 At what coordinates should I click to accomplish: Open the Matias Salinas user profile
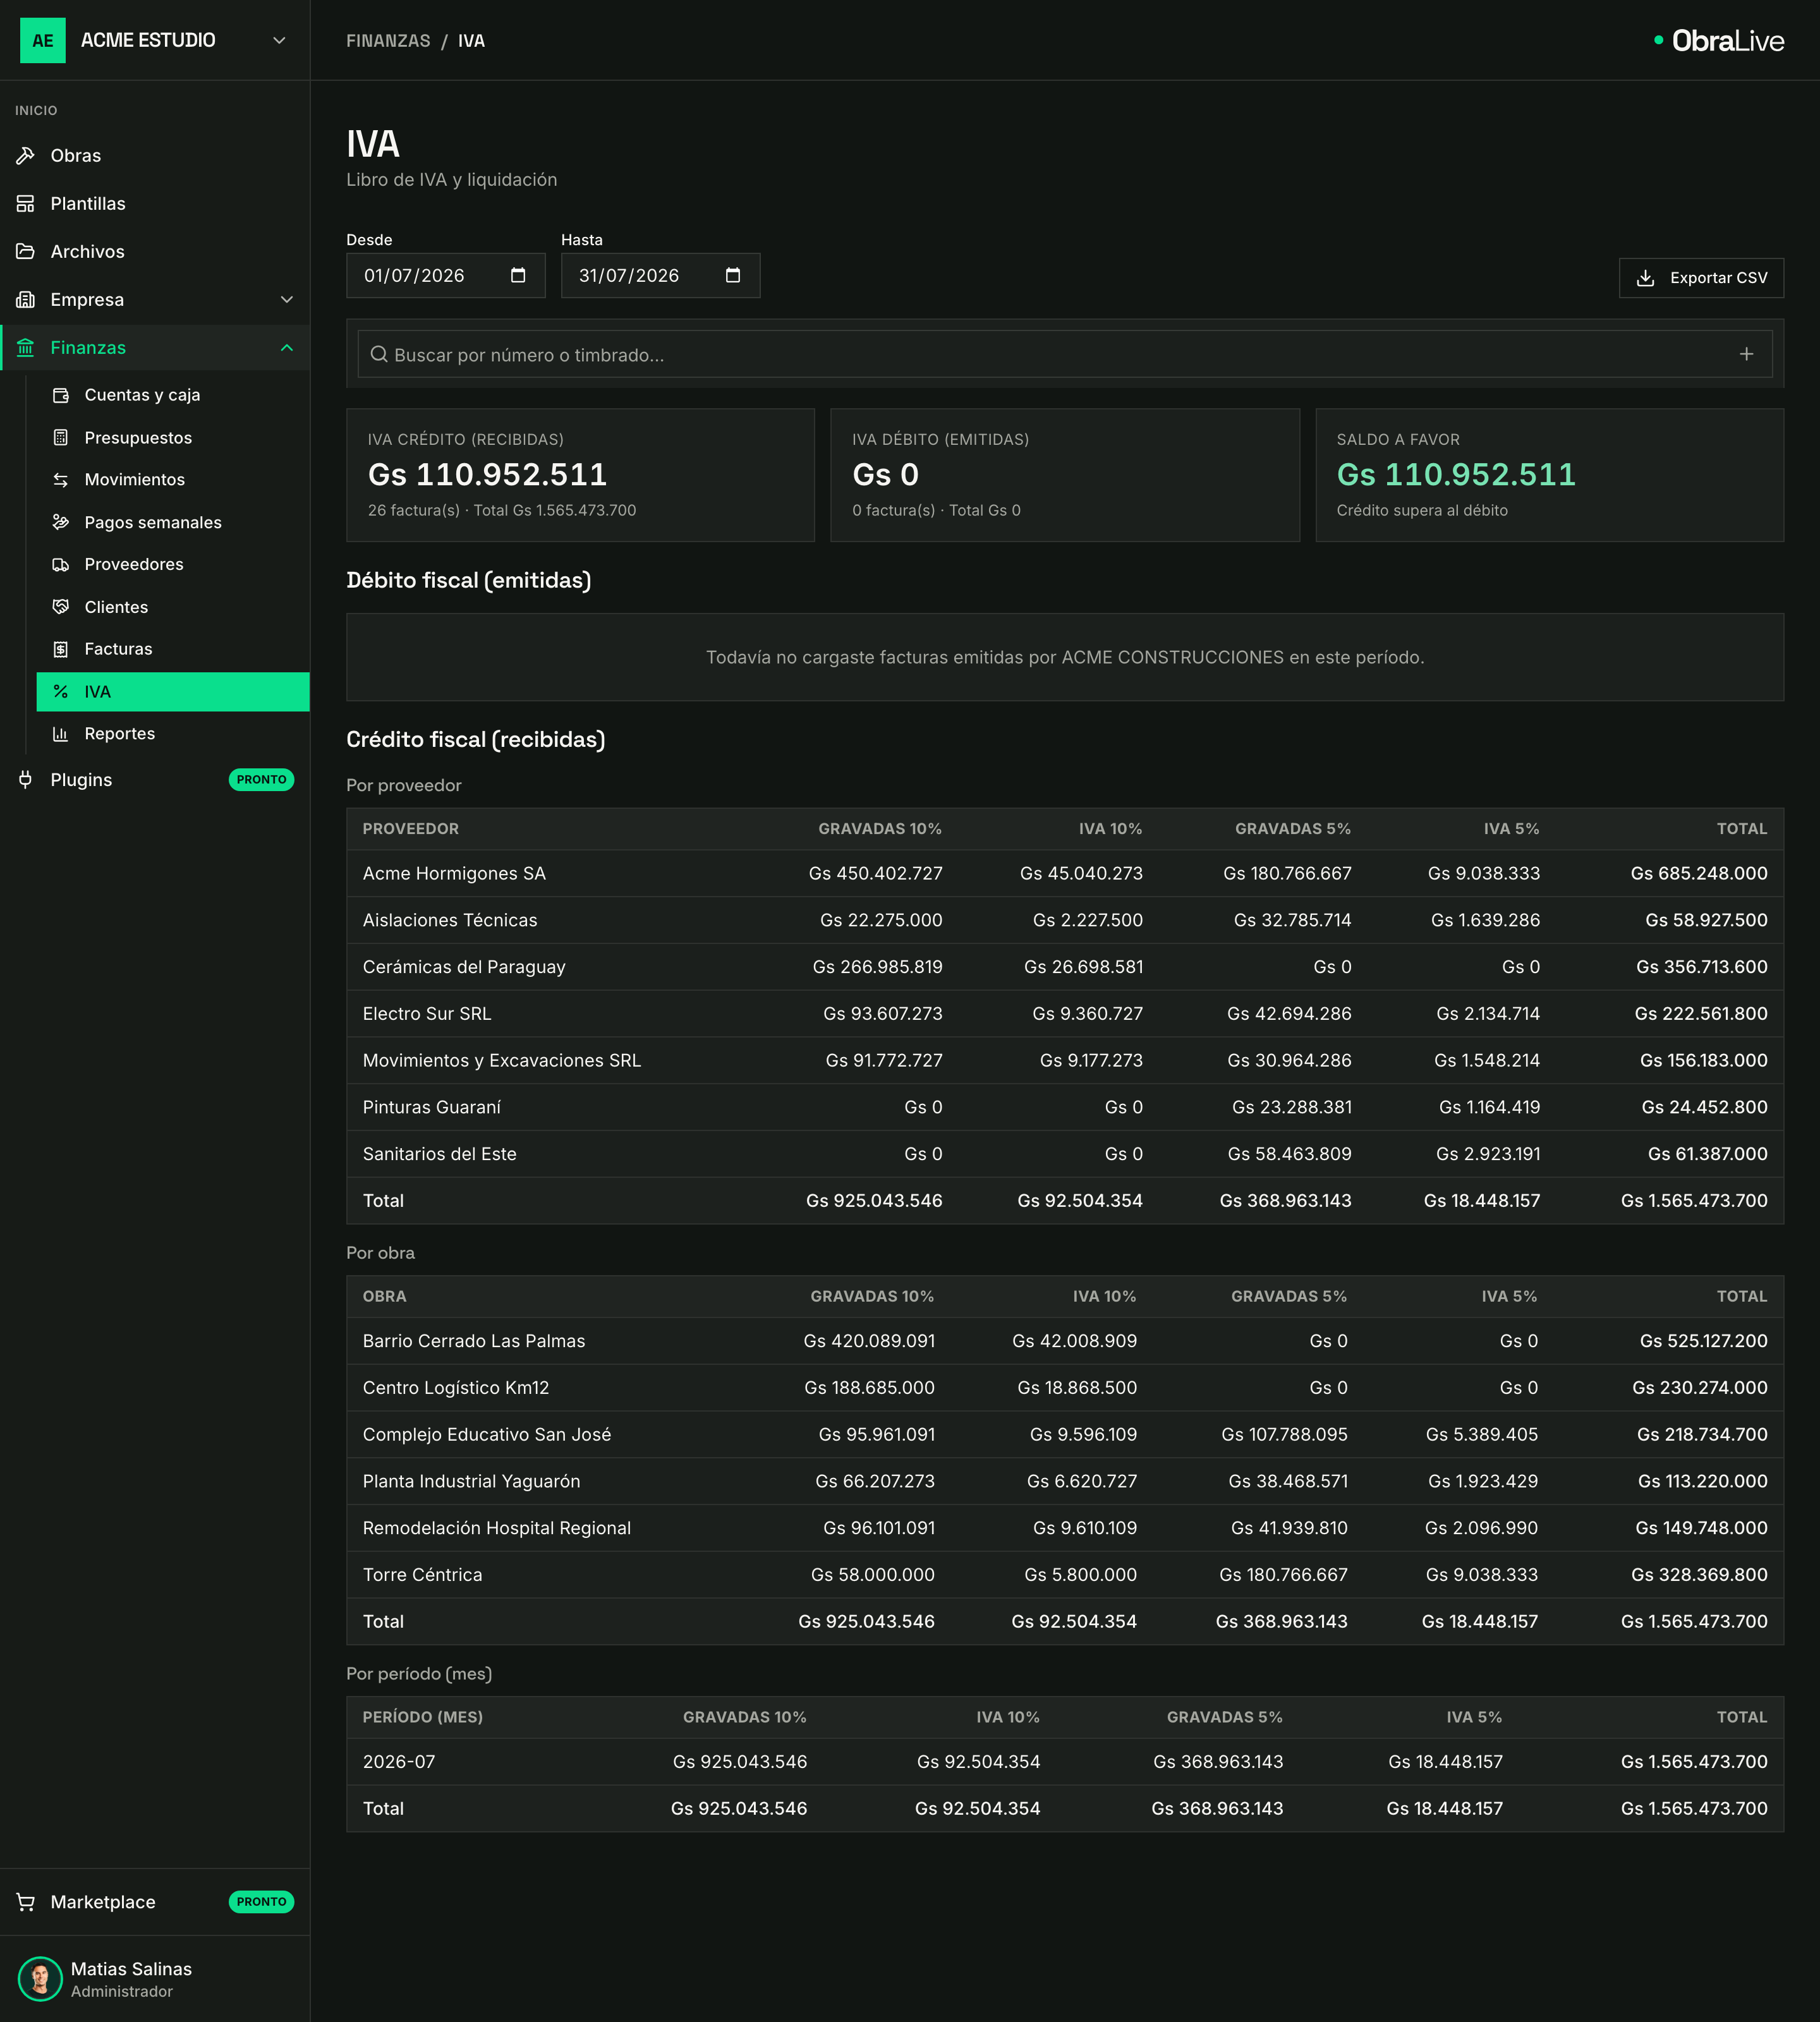coord(154,1978)
